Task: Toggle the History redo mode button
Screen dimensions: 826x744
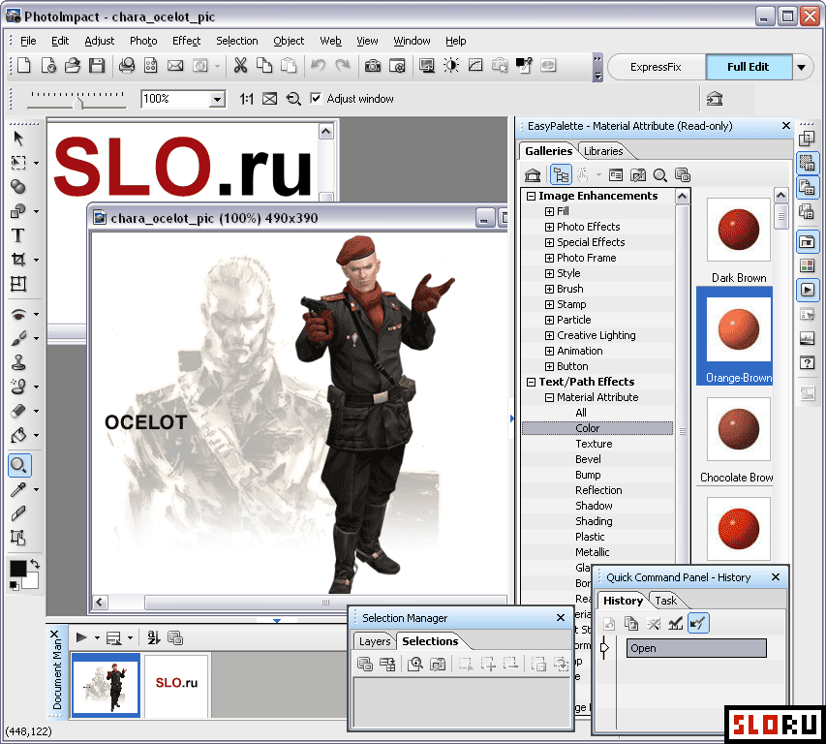Action: pos(698,623)
